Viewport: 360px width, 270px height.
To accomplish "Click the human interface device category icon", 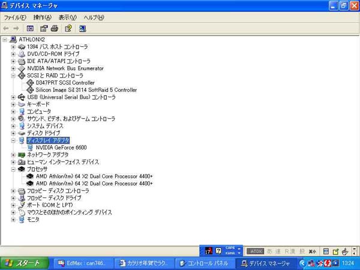I will point(22,162).
